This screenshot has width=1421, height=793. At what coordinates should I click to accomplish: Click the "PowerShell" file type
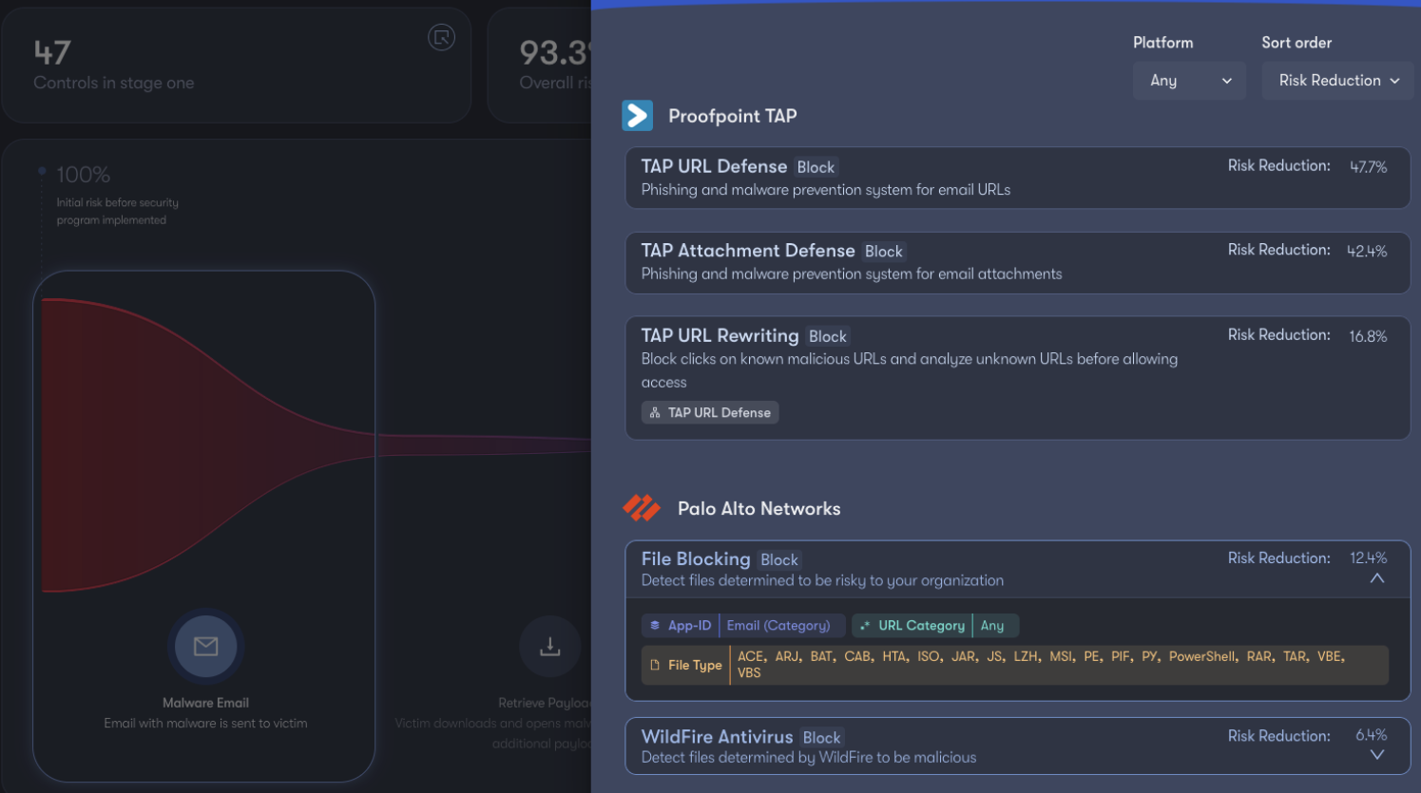tap(1202, 656)
